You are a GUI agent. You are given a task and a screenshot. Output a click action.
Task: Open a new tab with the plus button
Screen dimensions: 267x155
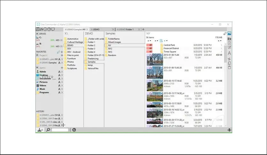[x=143, y=29]
